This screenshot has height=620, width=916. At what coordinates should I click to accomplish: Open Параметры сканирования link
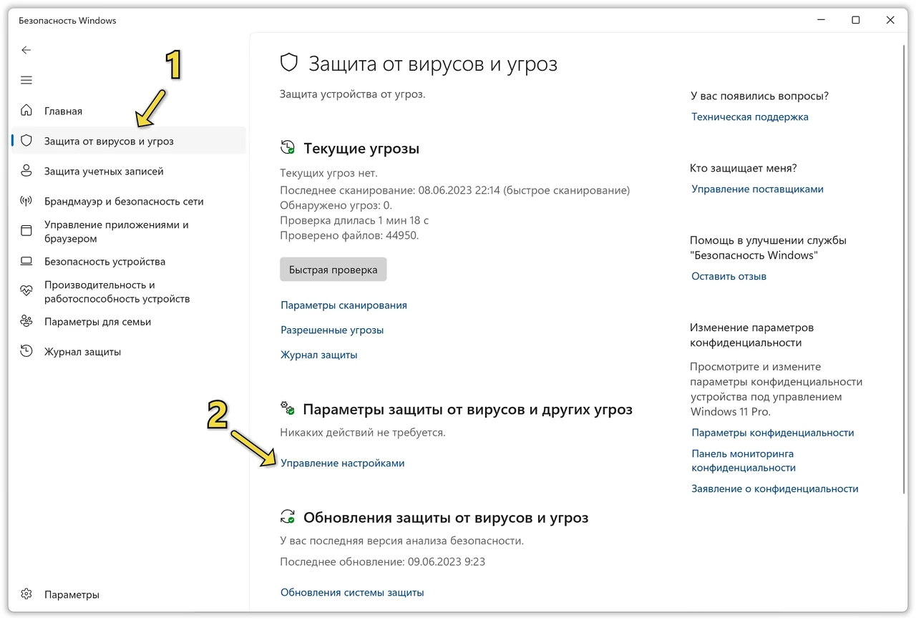click(343, 305)
